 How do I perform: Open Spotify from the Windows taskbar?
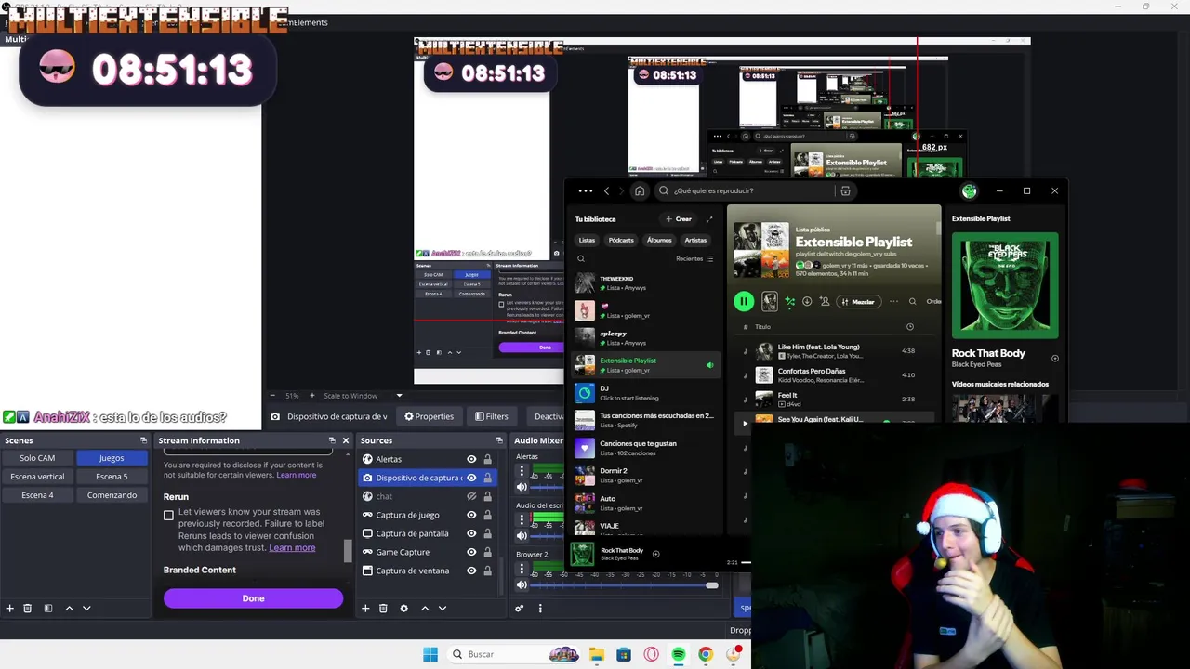pyautogui.click(x=679, y=654)
